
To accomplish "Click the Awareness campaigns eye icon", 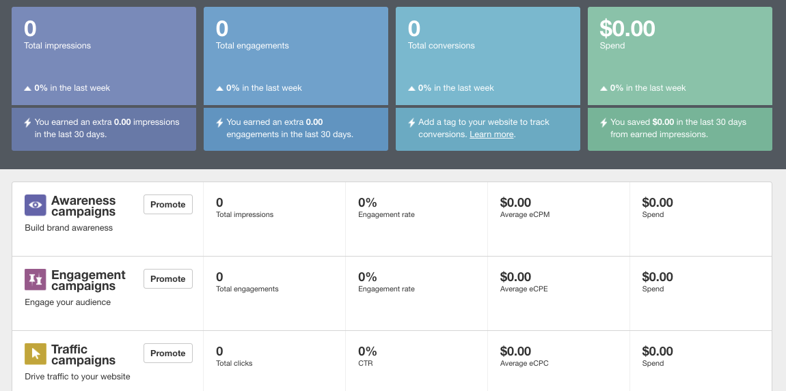I will coord(36,205).
